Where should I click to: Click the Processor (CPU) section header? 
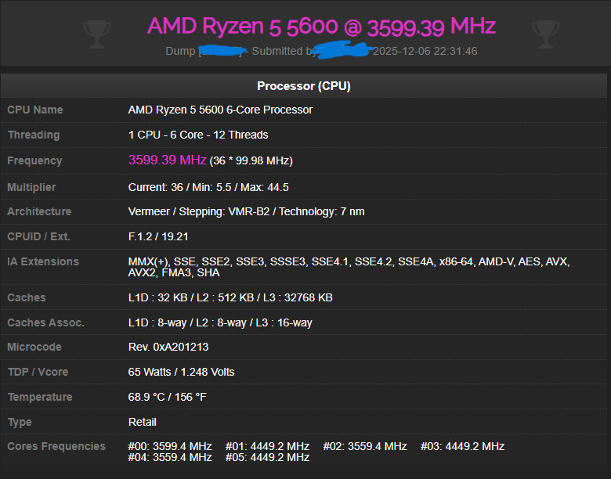tap(304, 85)
